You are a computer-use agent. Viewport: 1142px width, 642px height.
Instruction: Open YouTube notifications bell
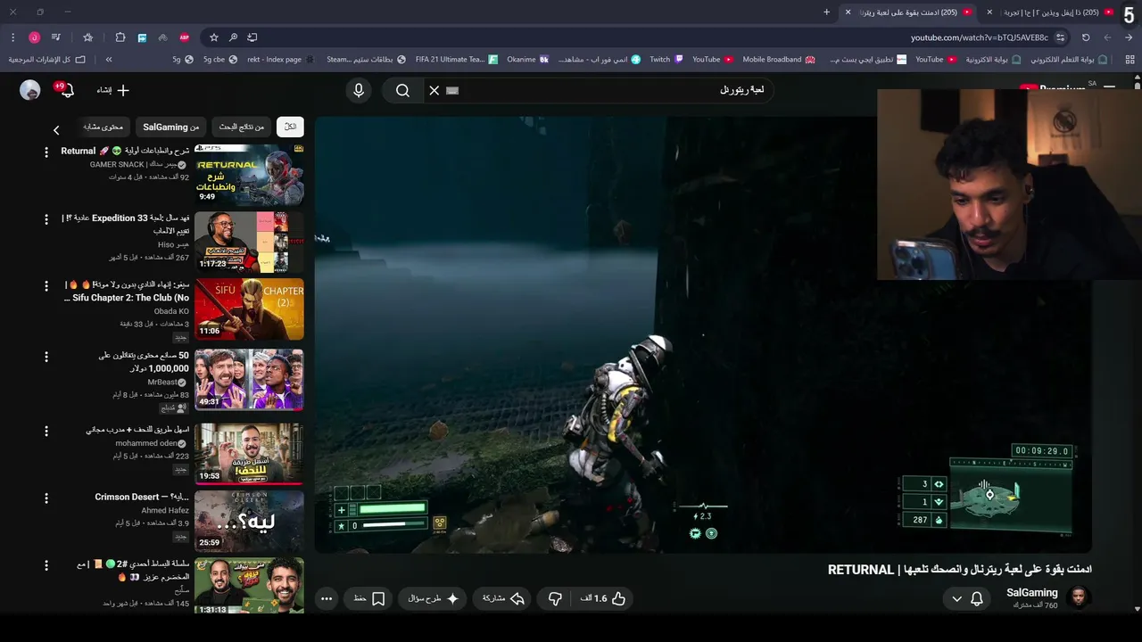(x=67, y=90)
